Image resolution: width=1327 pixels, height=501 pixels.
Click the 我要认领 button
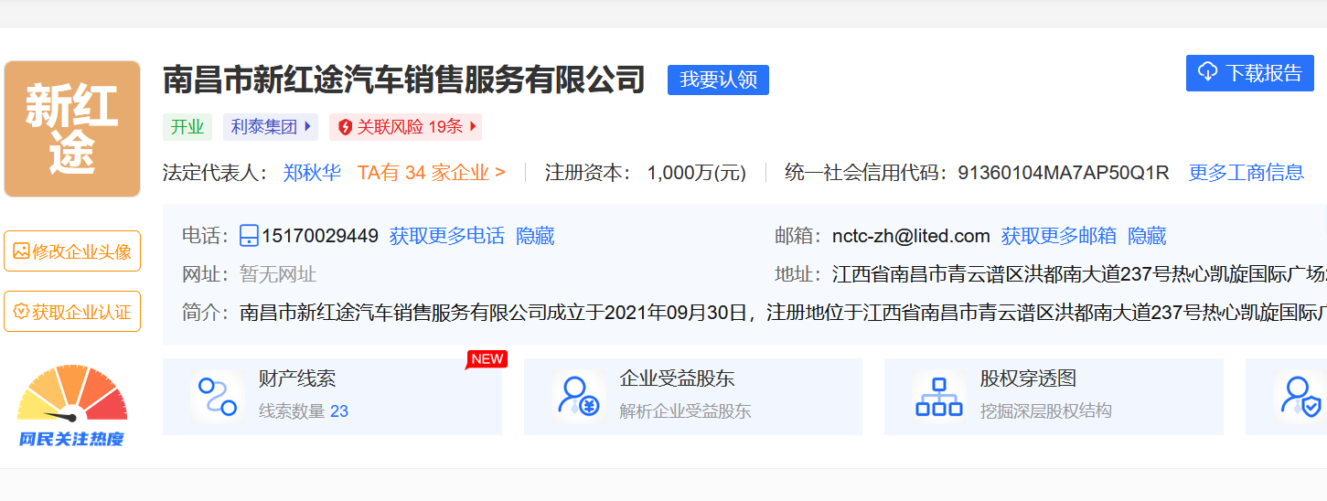pyautogui.click(x=718, y=80)
